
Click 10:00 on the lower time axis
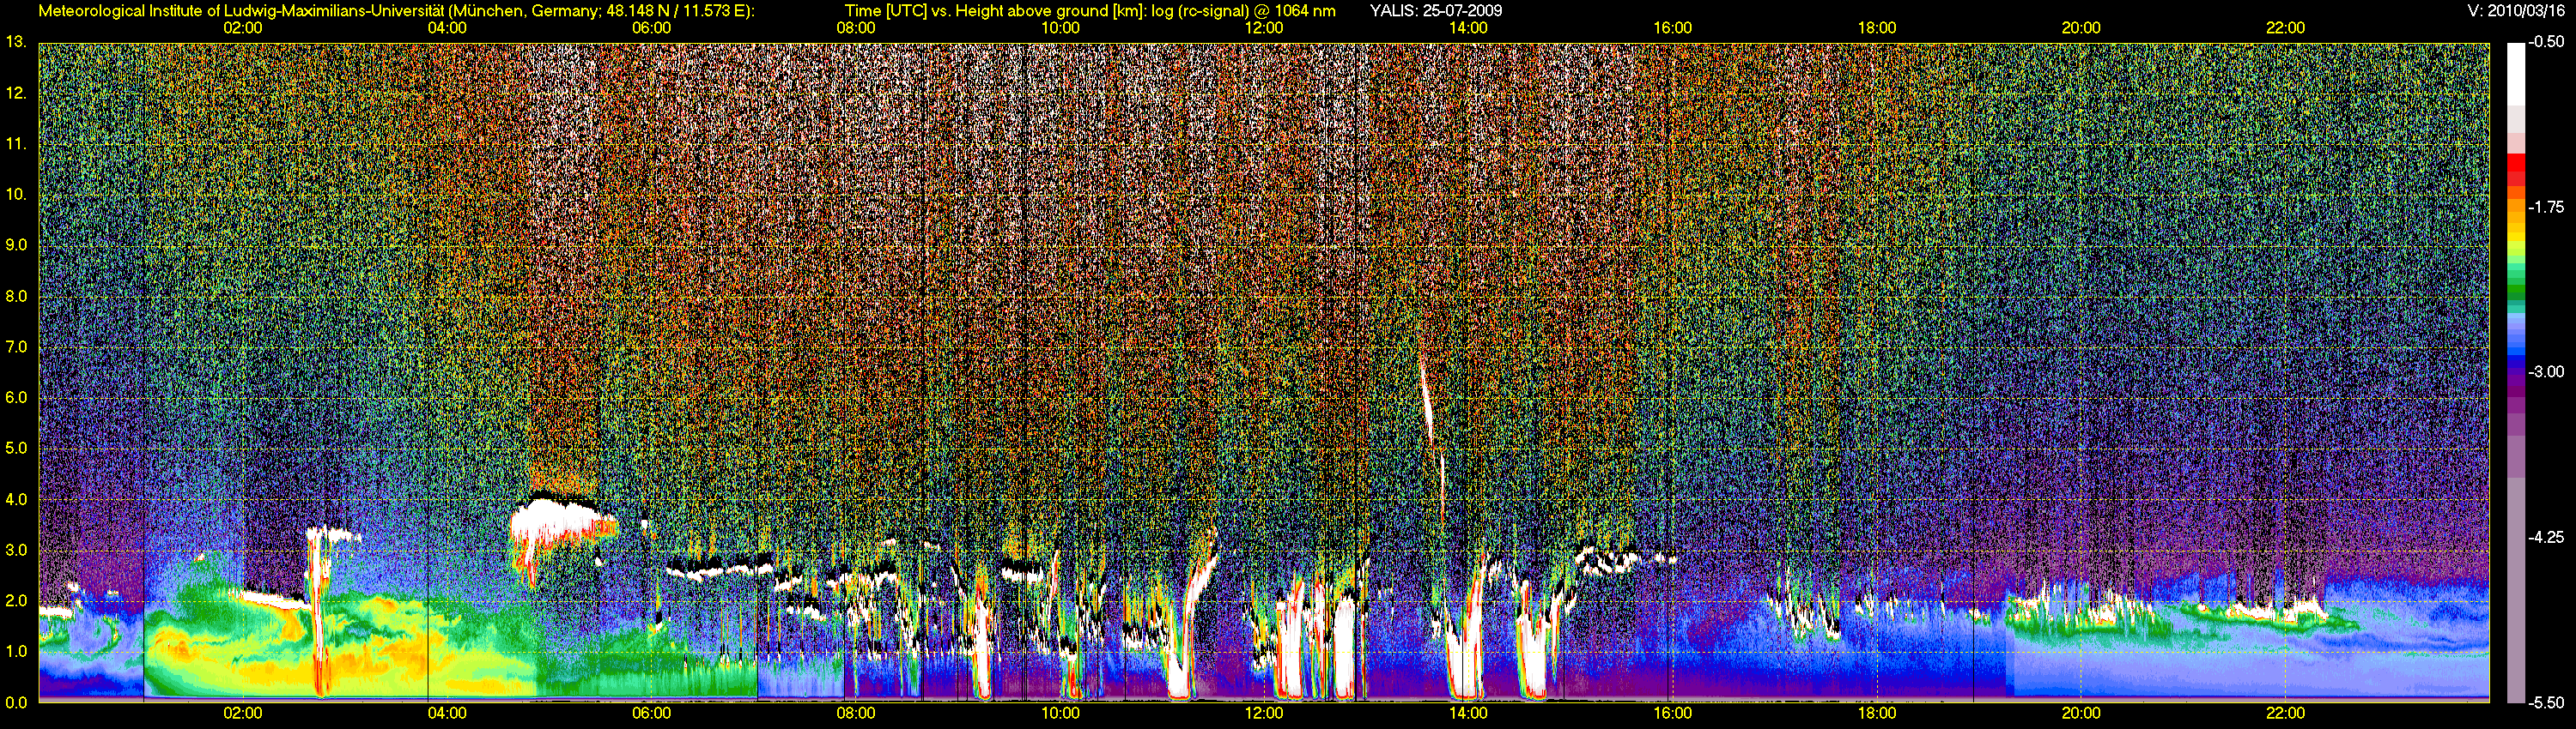tap(1060, 714)
